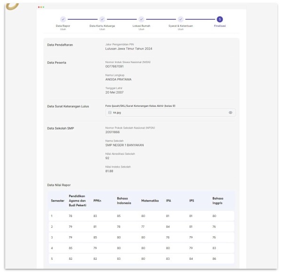Click semester 1 Bahasa Indonesia score 85
The width and height of the screenshot is (283, 273).
click(x=119, y=216)
